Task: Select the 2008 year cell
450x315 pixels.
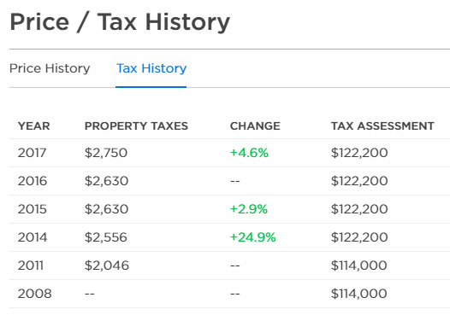Action: pos(35,294)
